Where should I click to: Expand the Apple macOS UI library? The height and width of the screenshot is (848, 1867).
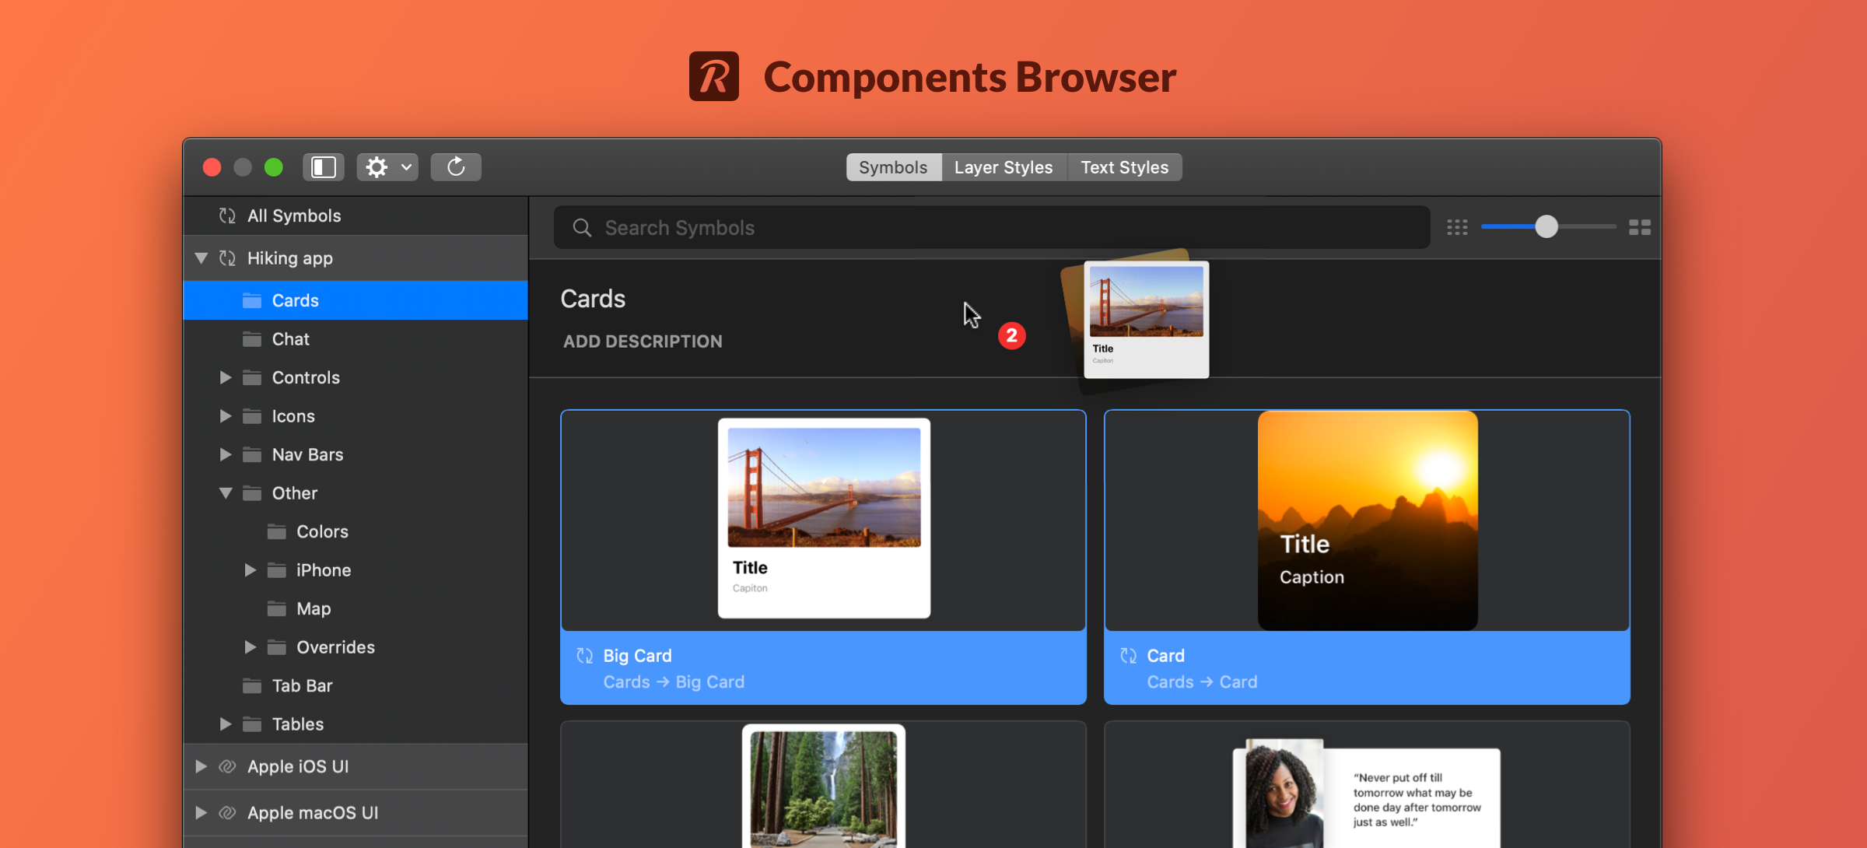coord(201,812)
